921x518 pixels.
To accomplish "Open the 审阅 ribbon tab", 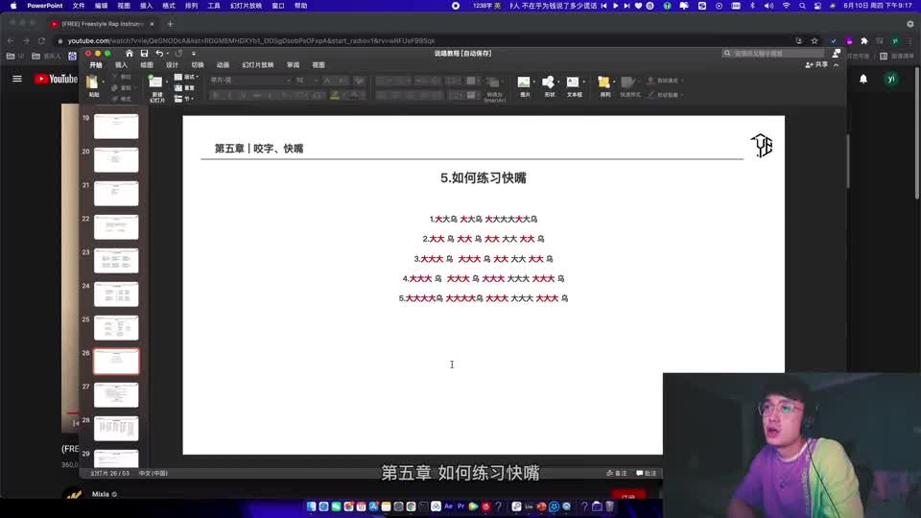I will click(x=294, y=65).
